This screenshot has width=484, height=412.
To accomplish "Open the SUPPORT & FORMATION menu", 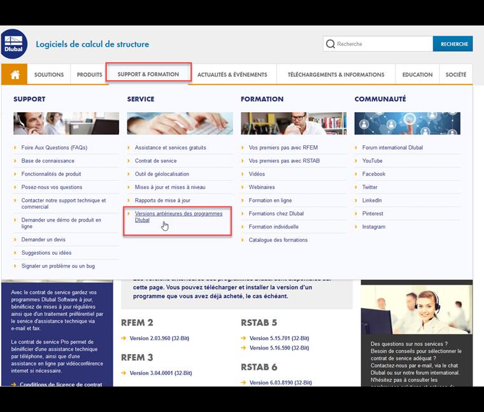I will pos(148,75).
